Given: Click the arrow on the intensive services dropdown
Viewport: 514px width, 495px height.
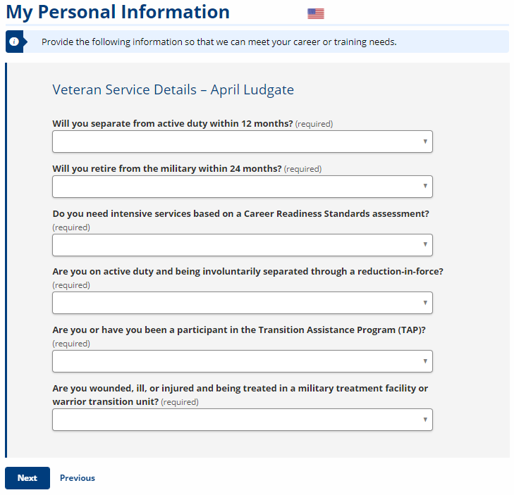Looking at the screenshot, I should pyautogui.click(x=425, y=244).
